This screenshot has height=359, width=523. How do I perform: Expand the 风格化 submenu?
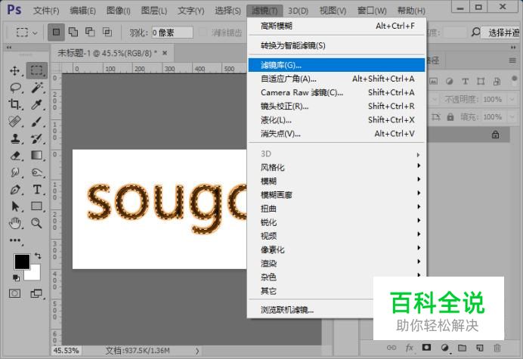pos(336,167)
